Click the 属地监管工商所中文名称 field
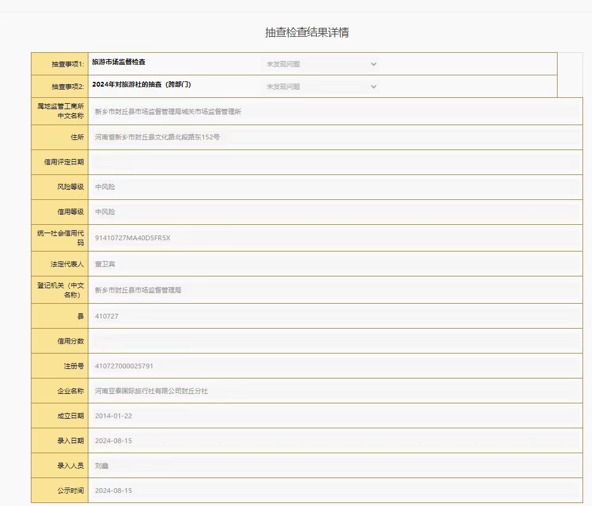 pos(335,112)
